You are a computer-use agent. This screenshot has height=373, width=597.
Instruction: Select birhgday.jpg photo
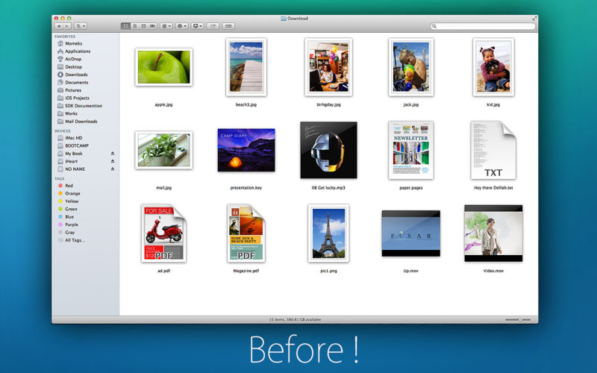pos(328,67)
